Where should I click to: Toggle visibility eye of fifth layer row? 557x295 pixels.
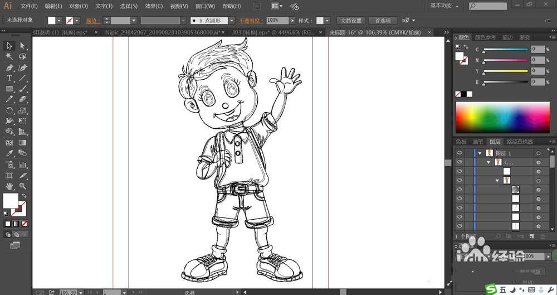pyautogui.click(x=460, y=189)
